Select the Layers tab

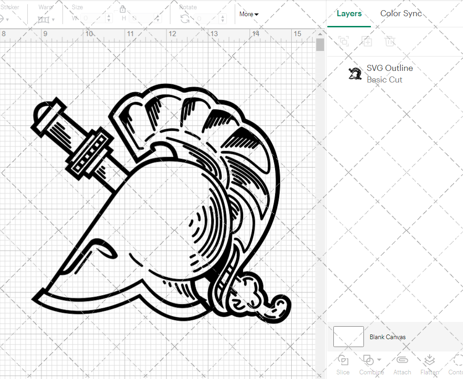[349, 13]
